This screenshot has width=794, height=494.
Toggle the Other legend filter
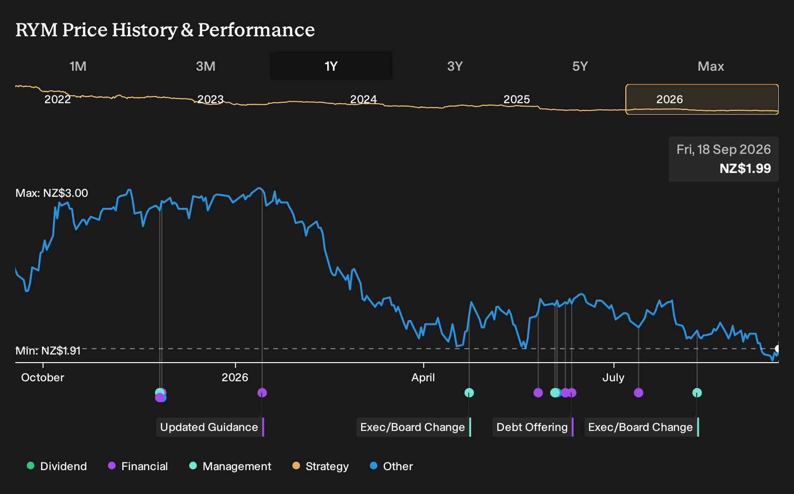391,466
